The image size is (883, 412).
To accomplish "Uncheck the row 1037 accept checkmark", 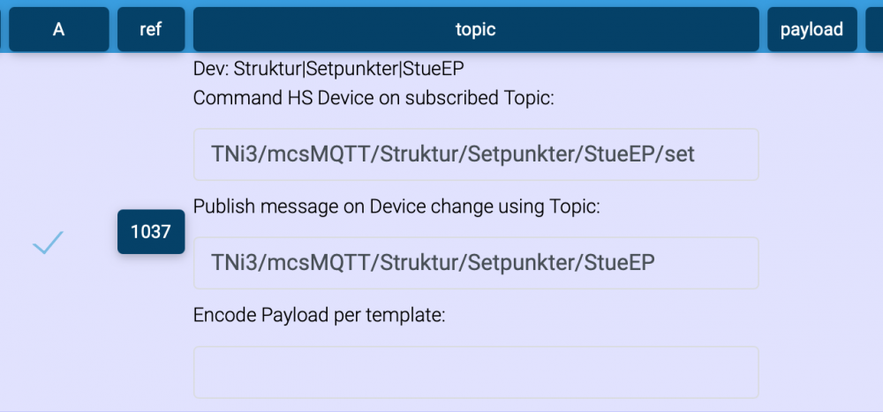I will pyautogui.click(x=48, y=242).
